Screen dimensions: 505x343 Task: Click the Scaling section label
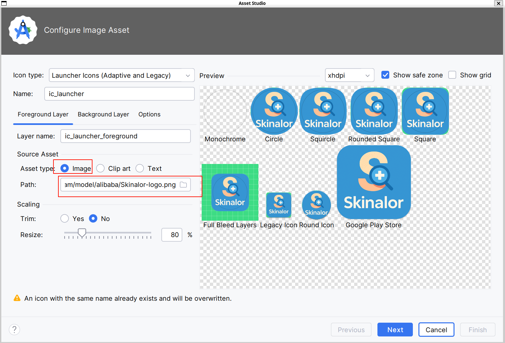(28, 204)
